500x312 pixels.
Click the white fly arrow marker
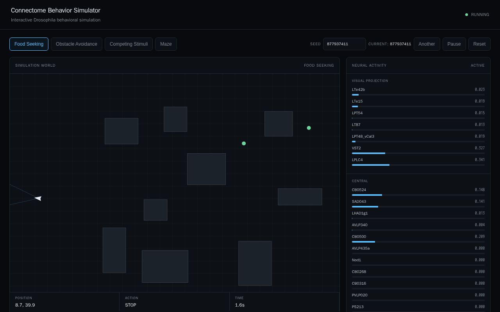38,199
